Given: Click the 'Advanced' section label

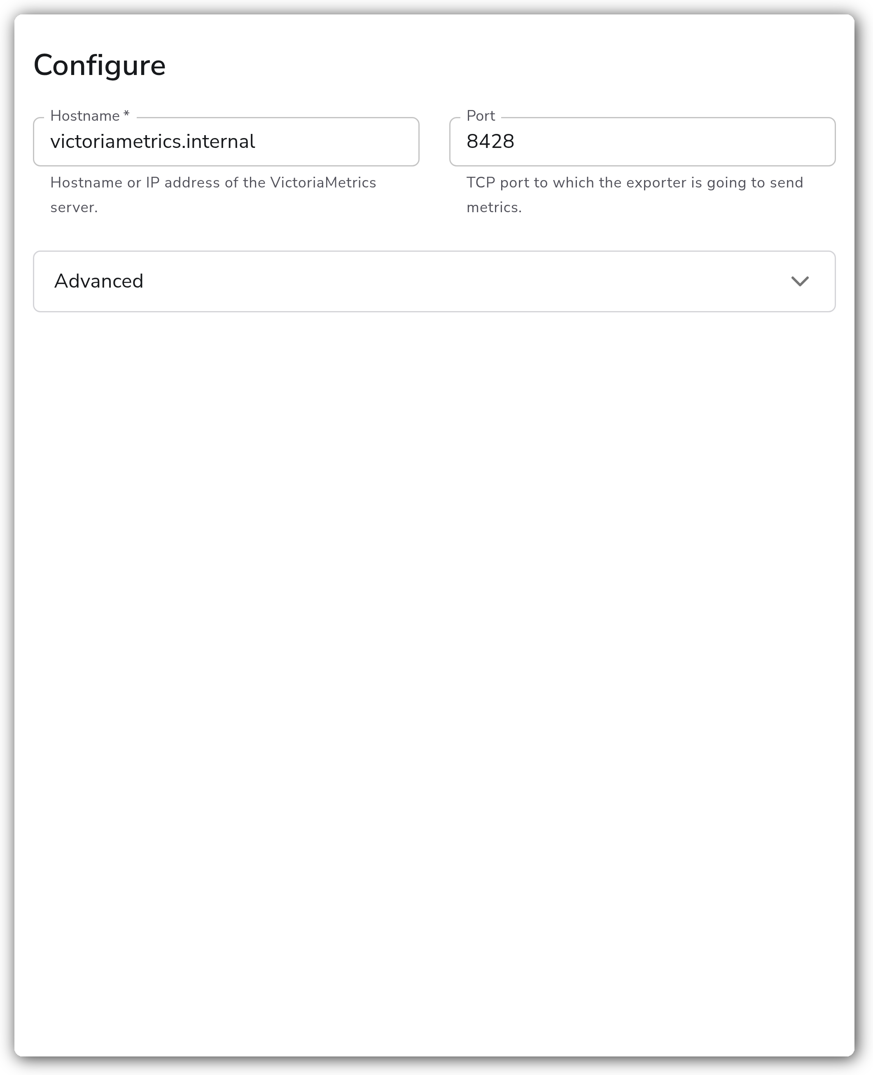Looking at the screenshot, I should 99,281.
